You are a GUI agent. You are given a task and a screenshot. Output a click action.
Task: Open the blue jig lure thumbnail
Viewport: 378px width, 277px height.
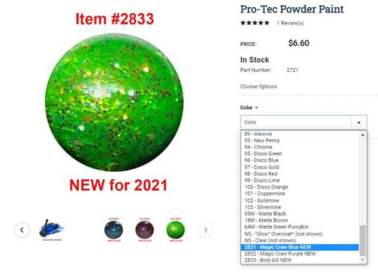[52, 230]
